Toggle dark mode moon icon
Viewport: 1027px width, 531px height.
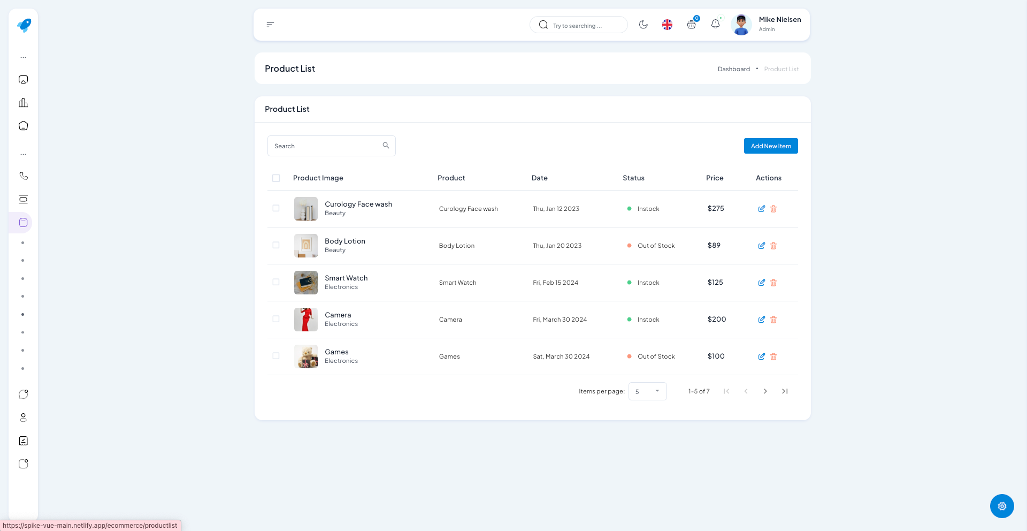click(x=643, y=25)
